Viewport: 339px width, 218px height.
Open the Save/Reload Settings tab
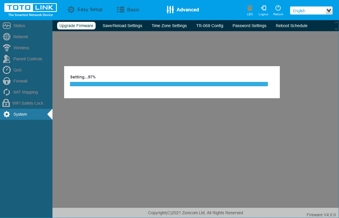click(x=122, y=26)
